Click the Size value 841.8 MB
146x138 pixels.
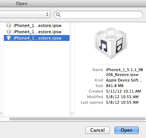tap(115, 86)
